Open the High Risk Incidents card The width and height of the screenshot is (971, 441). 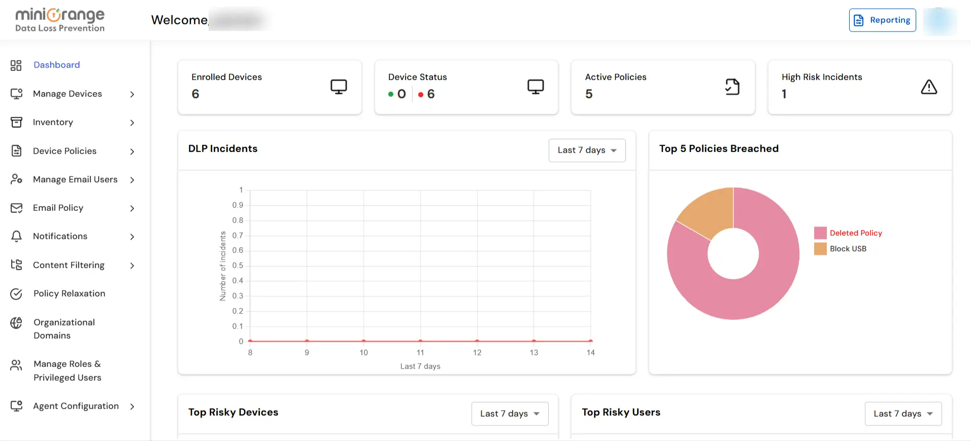[x=860, y=87]
